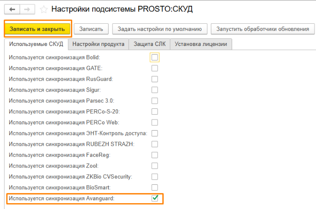Viewport: 316px width, 209px height.
Task: Click 'Записать и закрыть' button
Action: [x=38, y=29]
